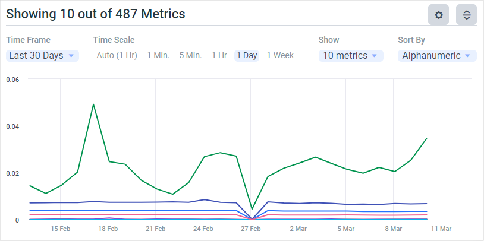Select the 5 Min. time scale
The width and height of the screenshot is (484, 241).
(x=190, y=55)
